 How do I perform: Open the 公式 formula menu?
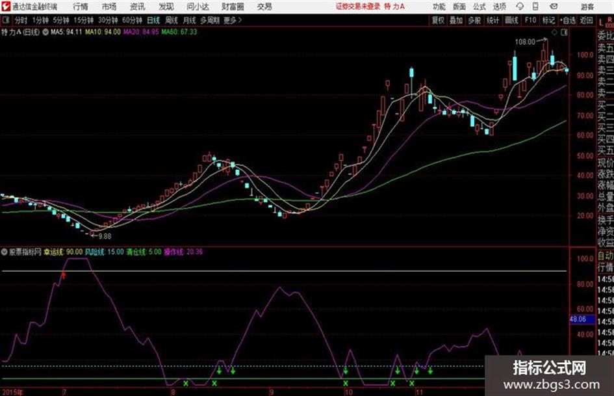pyautogui.click(x=479, y=7)
